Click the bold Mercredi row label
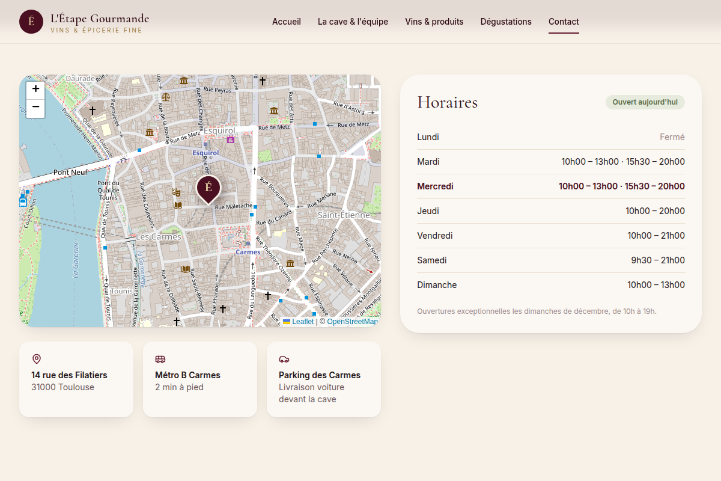This screenshot has width=721, height=481. pos(435,186)
